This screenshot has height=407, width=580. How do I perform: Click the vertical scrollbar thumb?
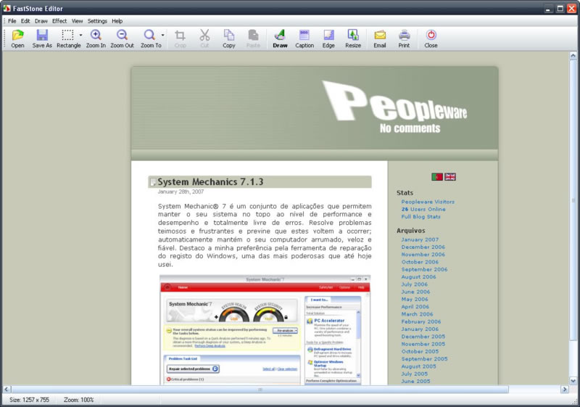pyautogui.click(x=573, y=200)
